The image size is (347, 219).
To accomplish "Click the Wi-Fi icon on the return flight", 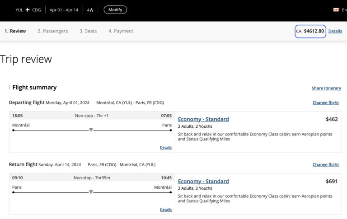I will coord(91,192).
